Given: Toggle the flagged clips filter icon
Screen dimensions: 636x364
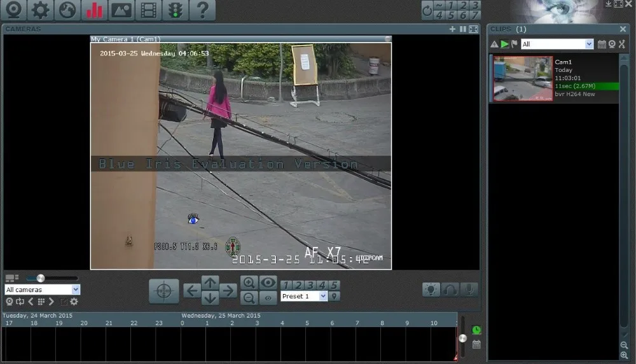Looking at the screenshot, I should [x=515, y=44].
